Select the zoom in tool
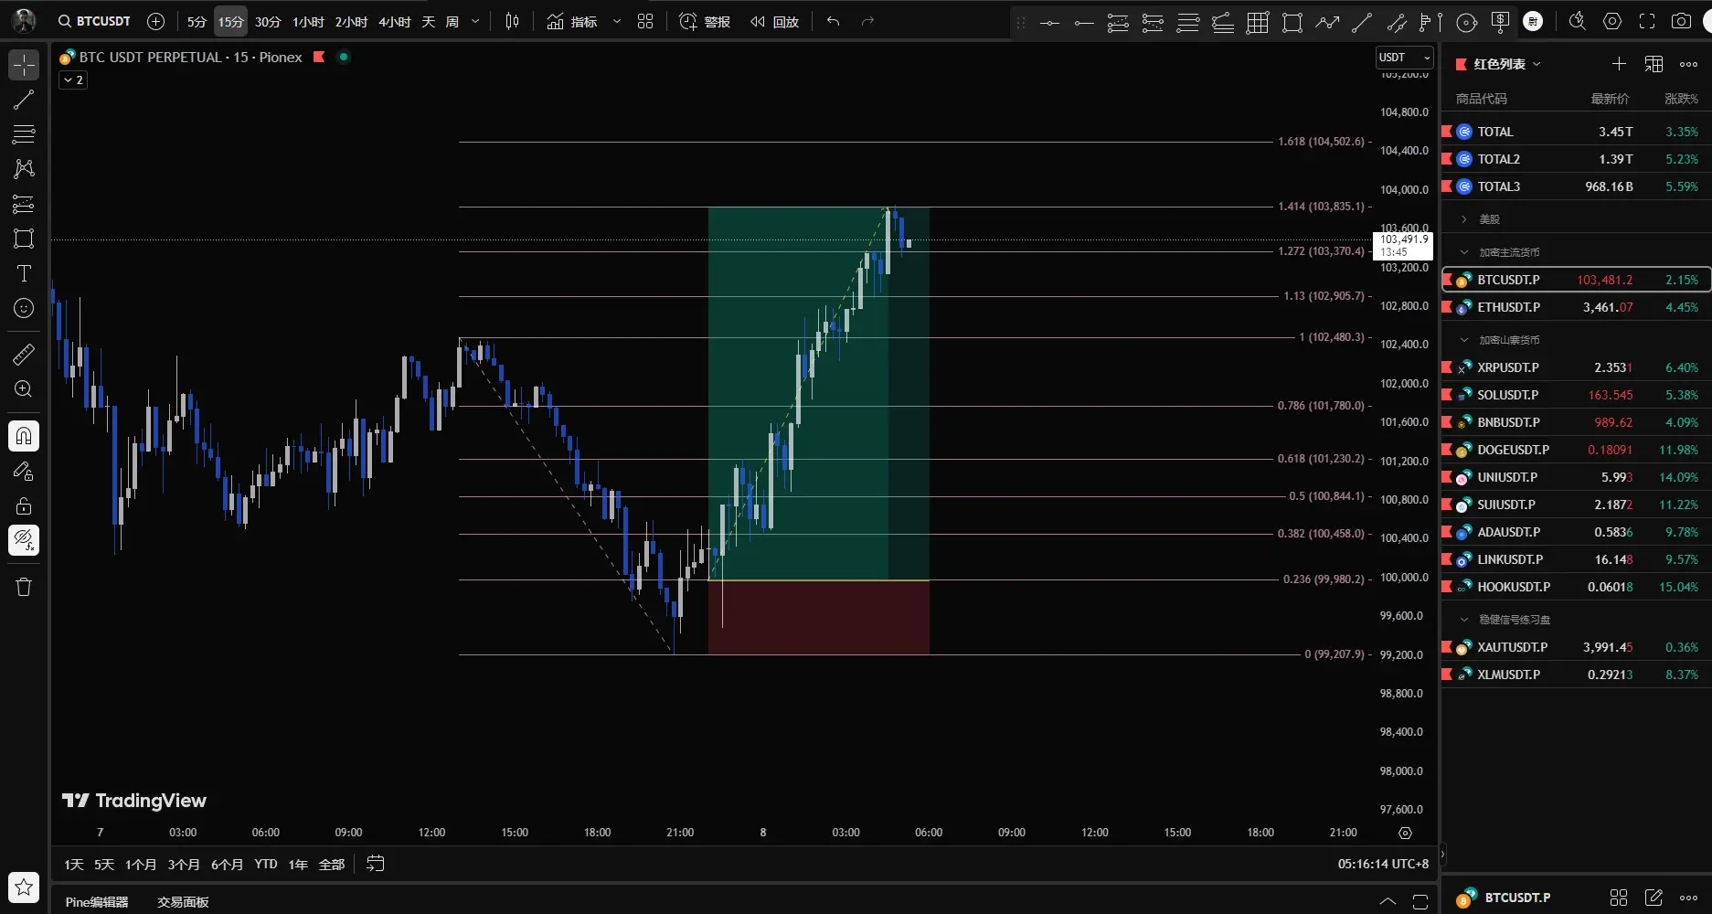 (x=24, y=388)
